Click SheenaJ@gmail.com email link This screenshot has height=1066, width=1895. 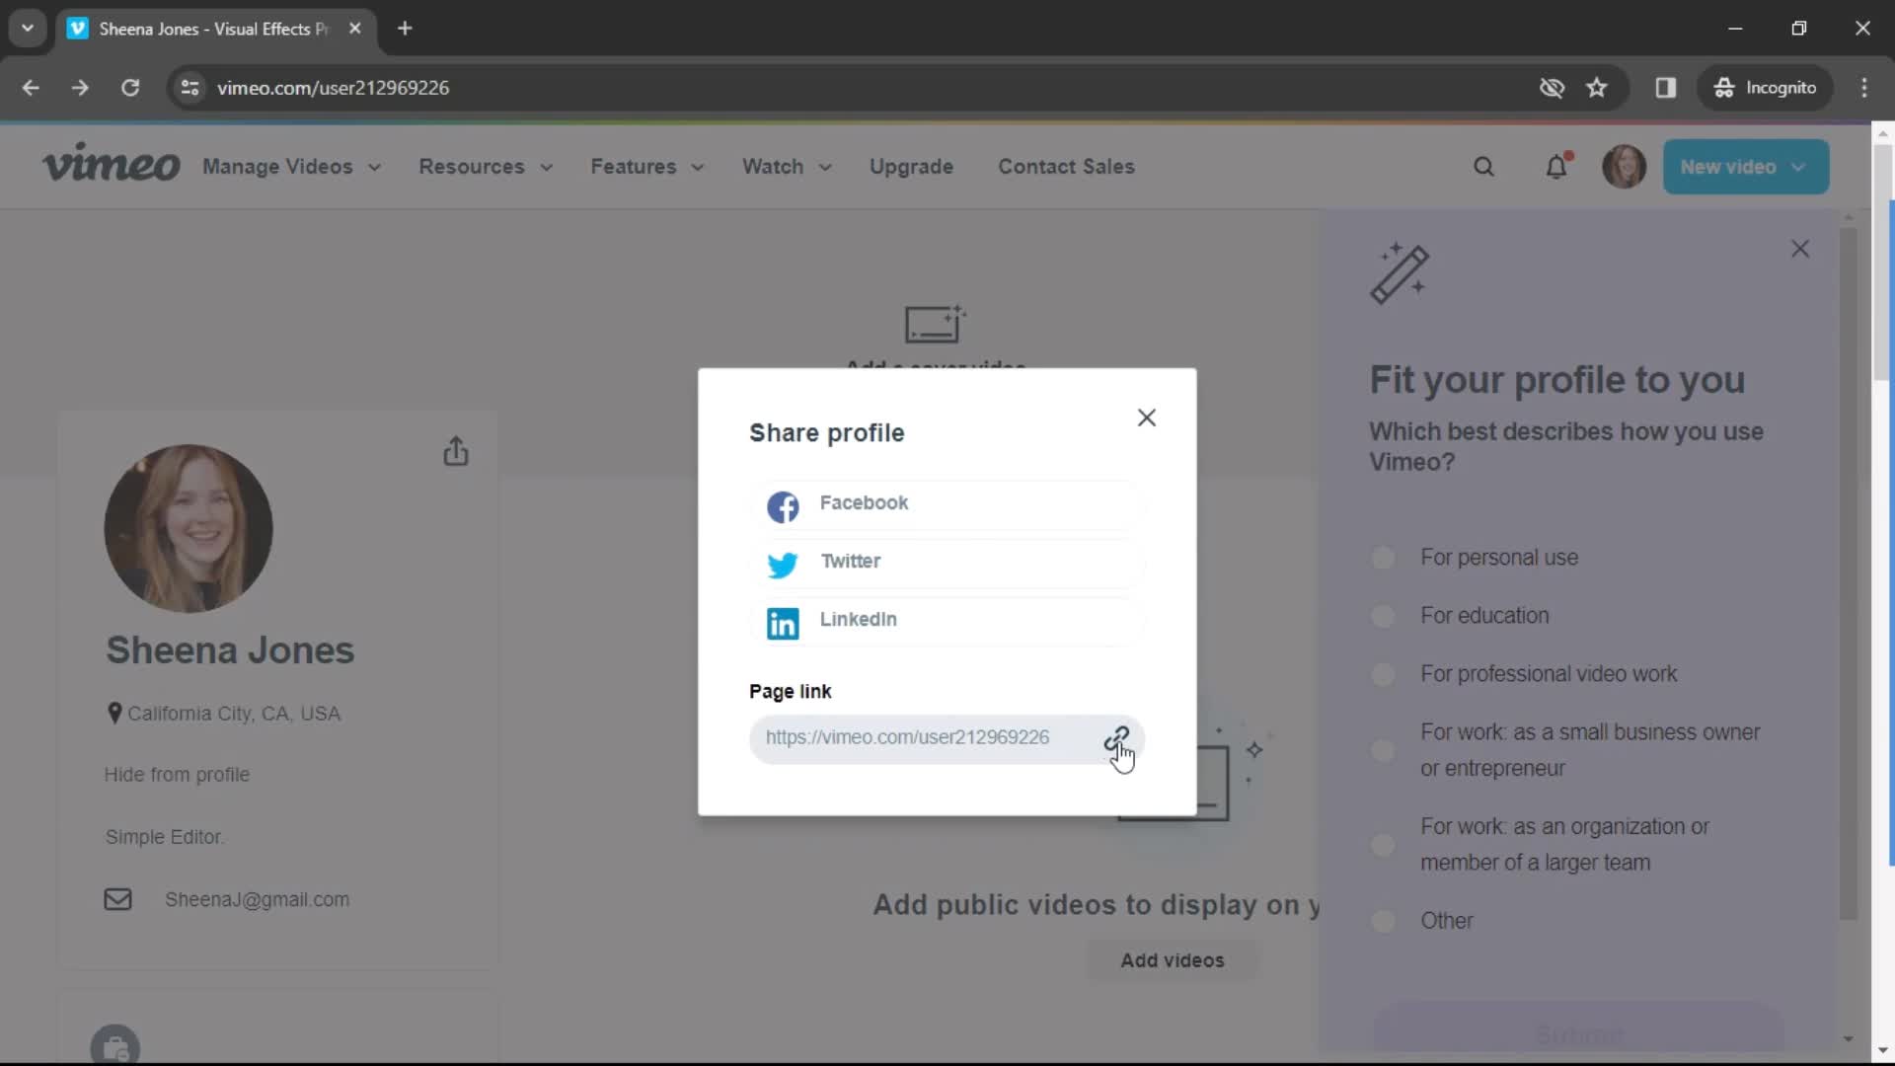[257, 900]
